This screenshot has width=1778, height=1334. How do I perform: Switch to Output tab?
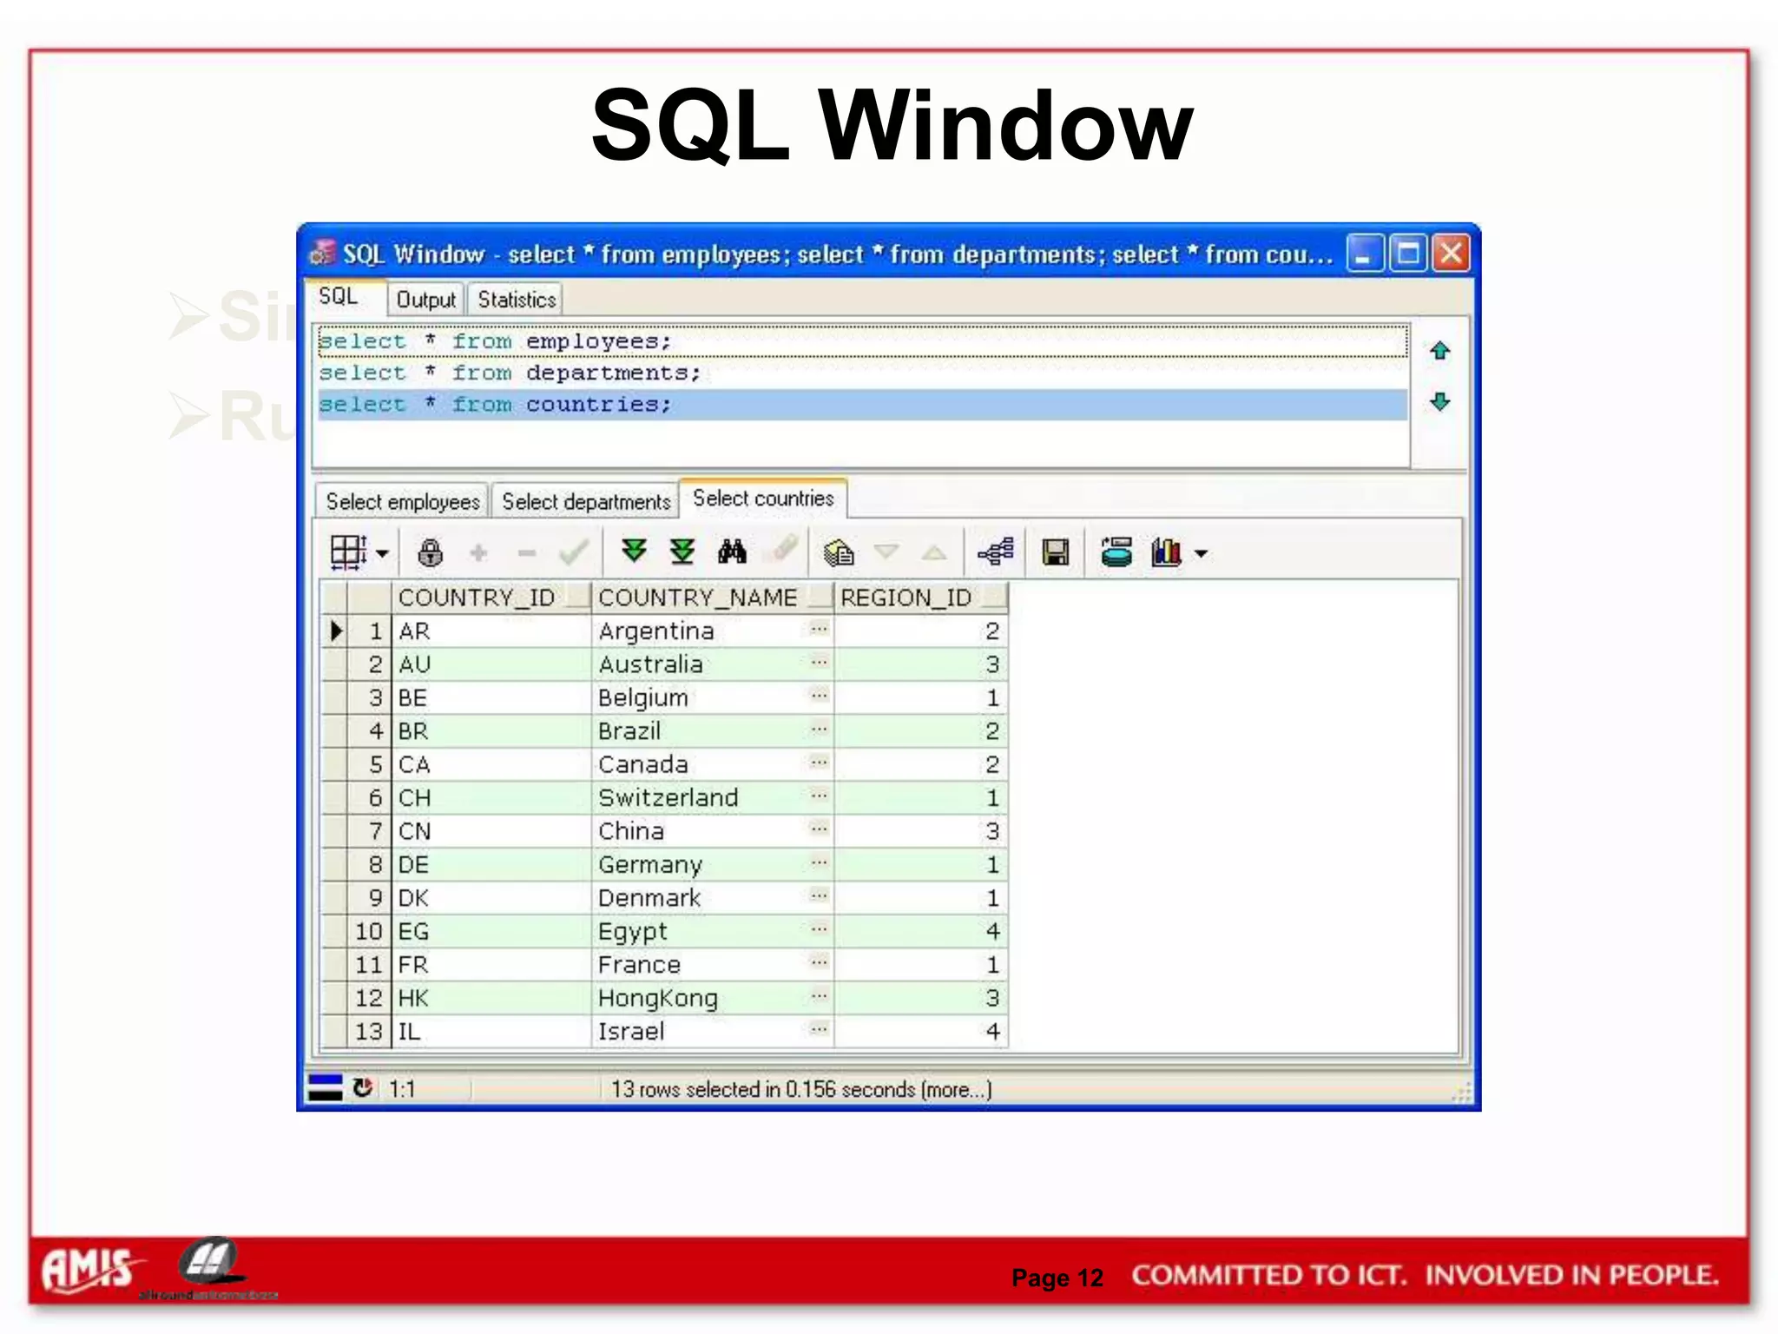point(425,300)
